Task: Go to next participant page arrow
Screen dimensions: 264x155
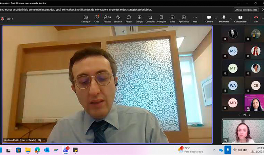Action: [x=250, y=115]
